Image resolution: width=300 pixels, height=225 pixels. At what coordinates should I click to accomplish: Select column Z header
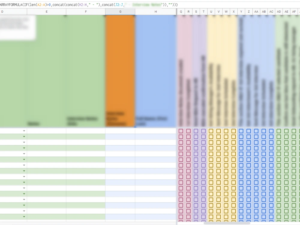(x=249, y=12)
